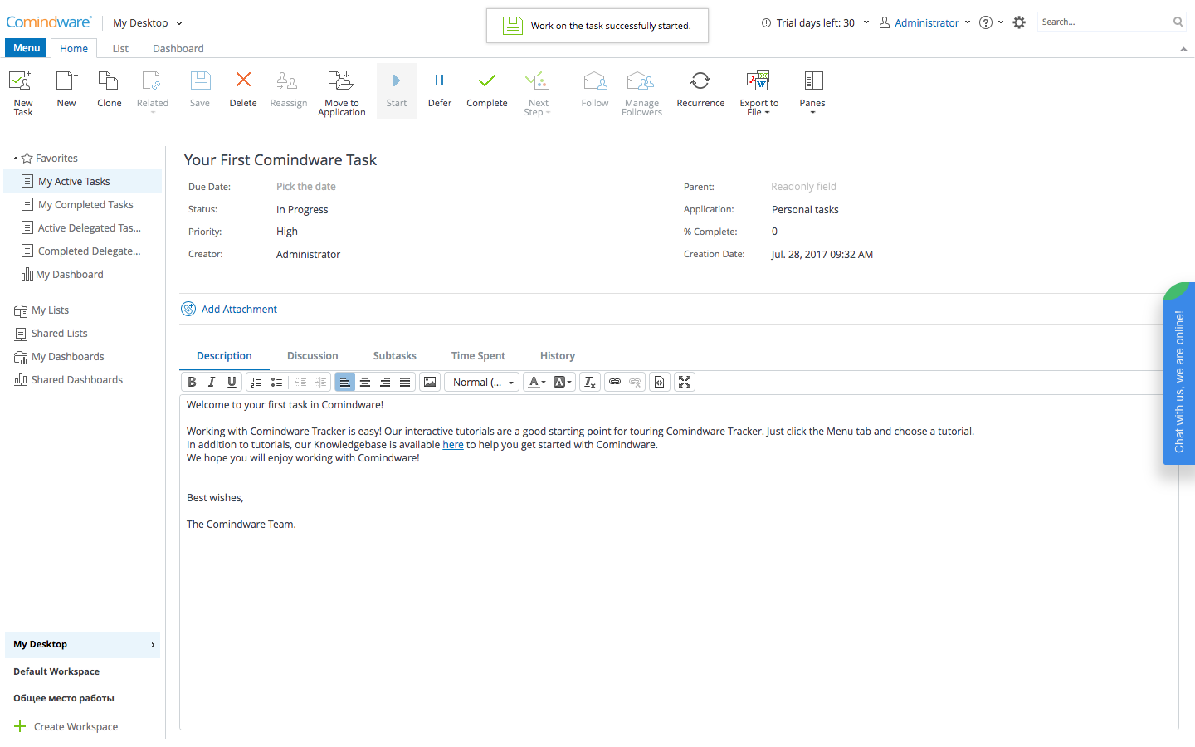Defer the task using the pause icon
Screen dimensions: 1195x747
pos(440,90)
